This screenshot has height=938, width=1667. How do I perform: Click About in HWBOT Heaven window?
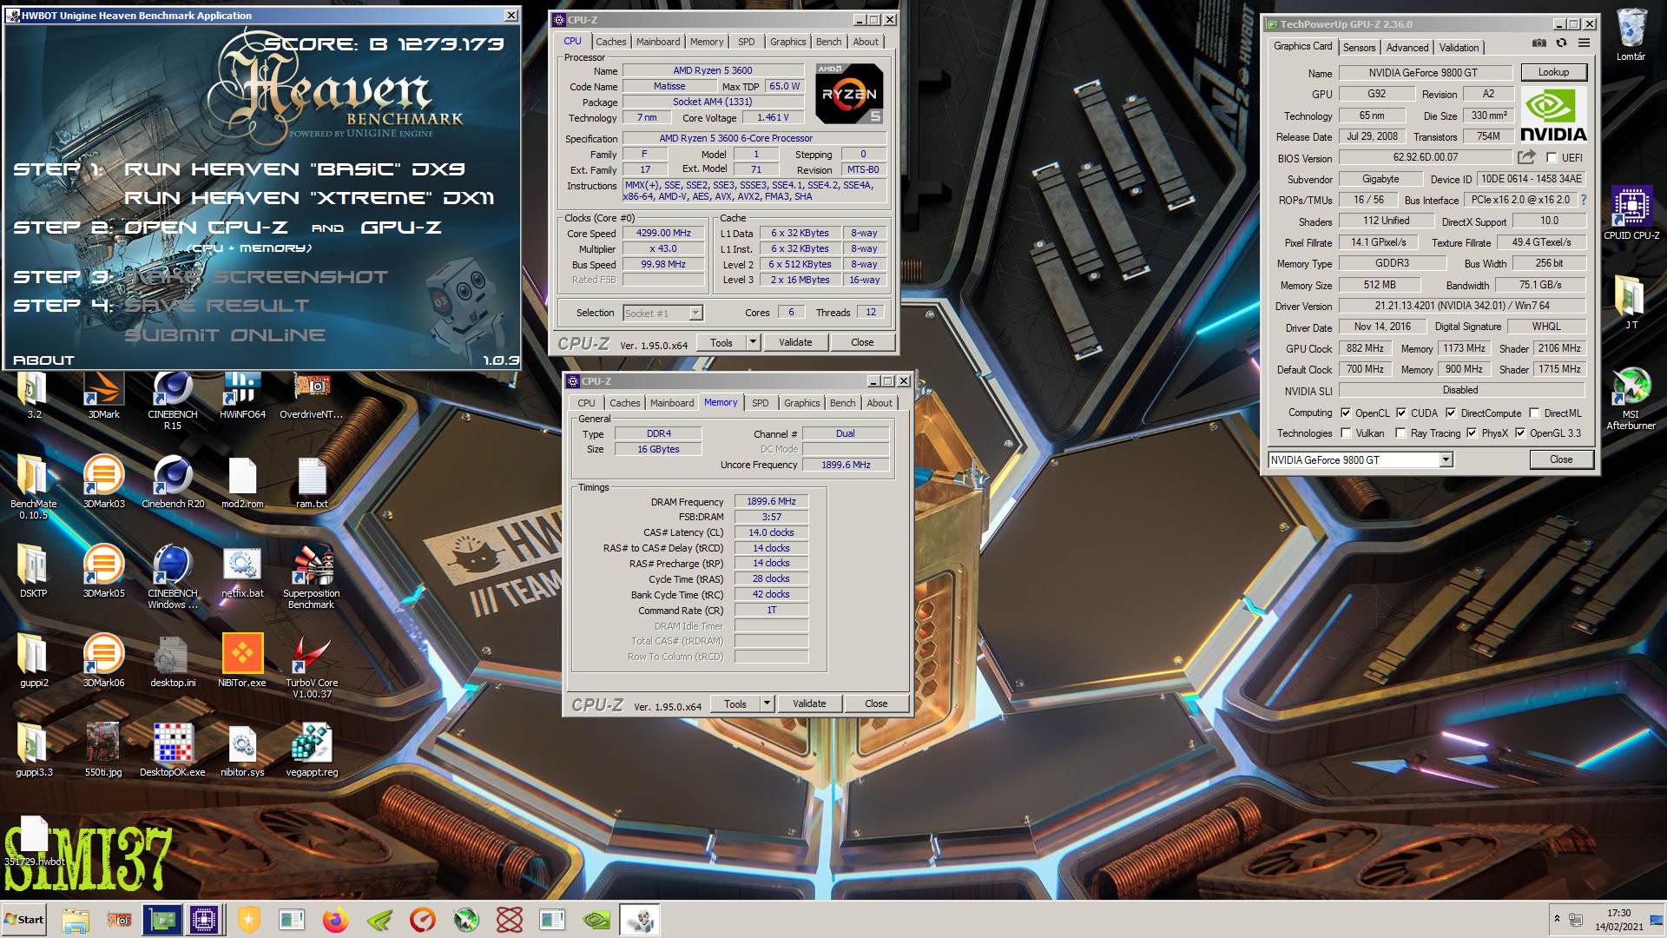43,360
